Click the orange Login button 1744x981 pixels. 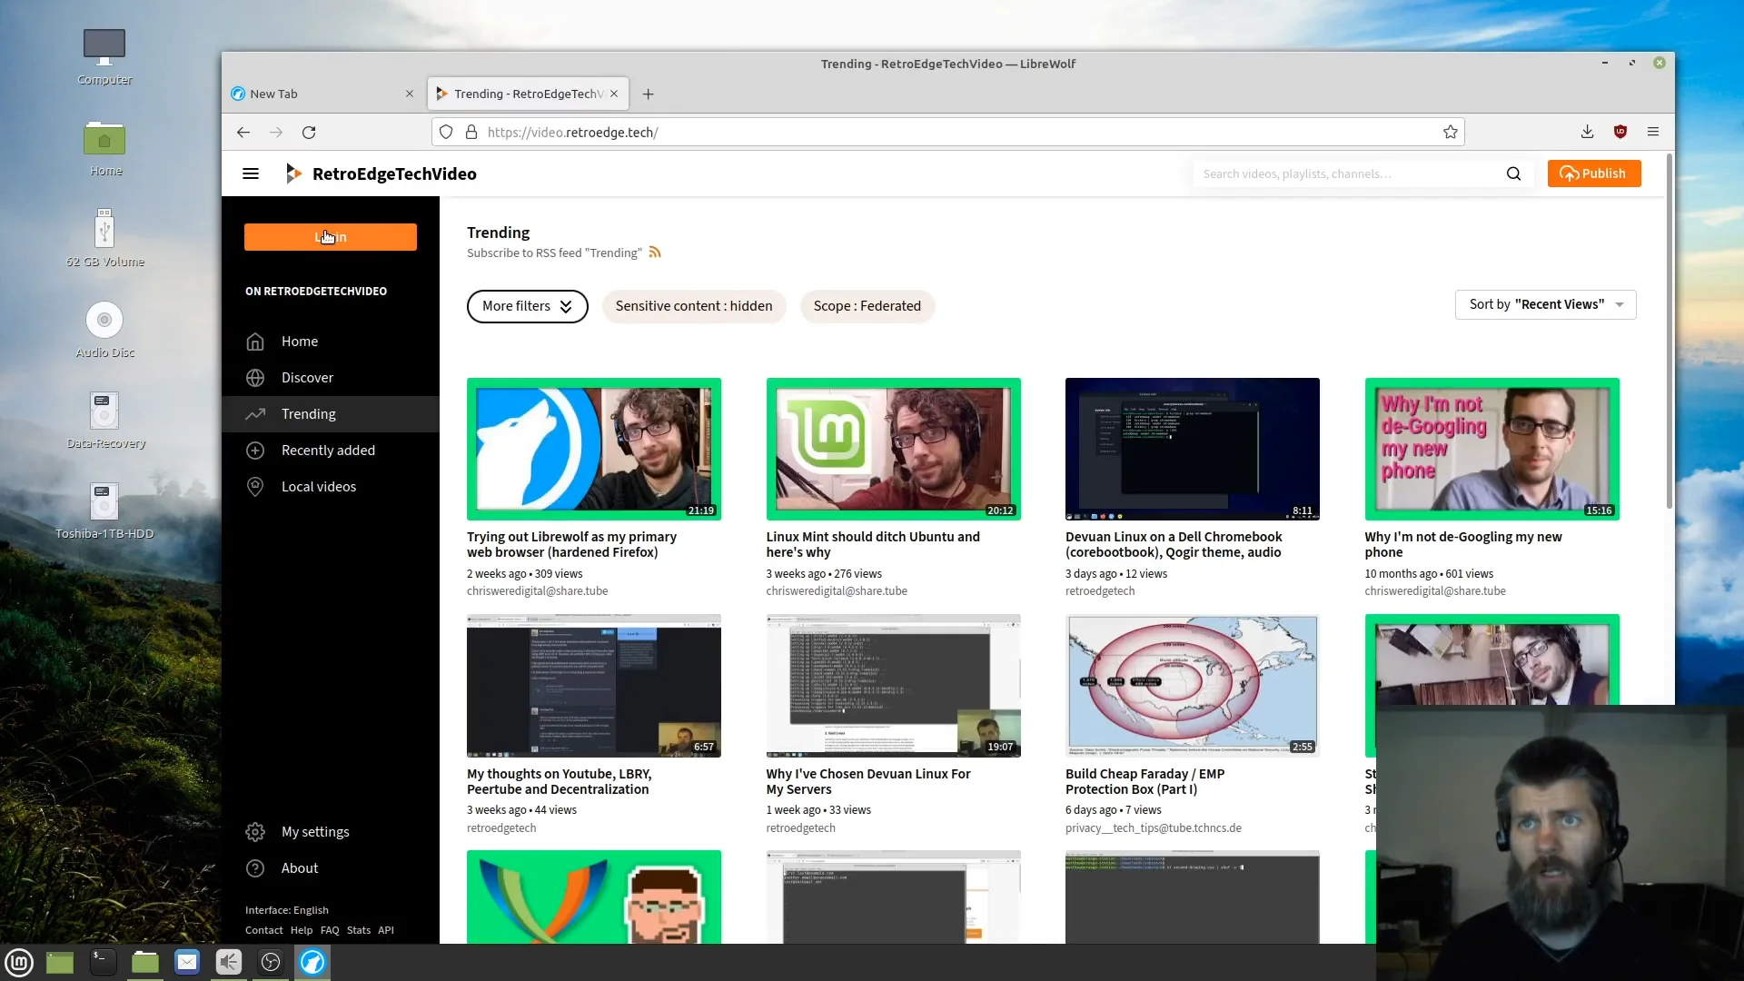click(x=331, y=237)
